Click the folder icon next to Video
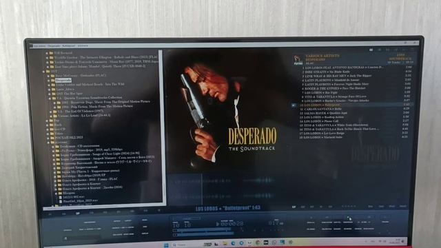 coord(52,134)
